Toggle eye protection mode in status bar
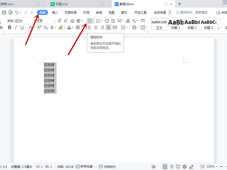This screenshot has width=227, height=170. [x=154, y=166]
